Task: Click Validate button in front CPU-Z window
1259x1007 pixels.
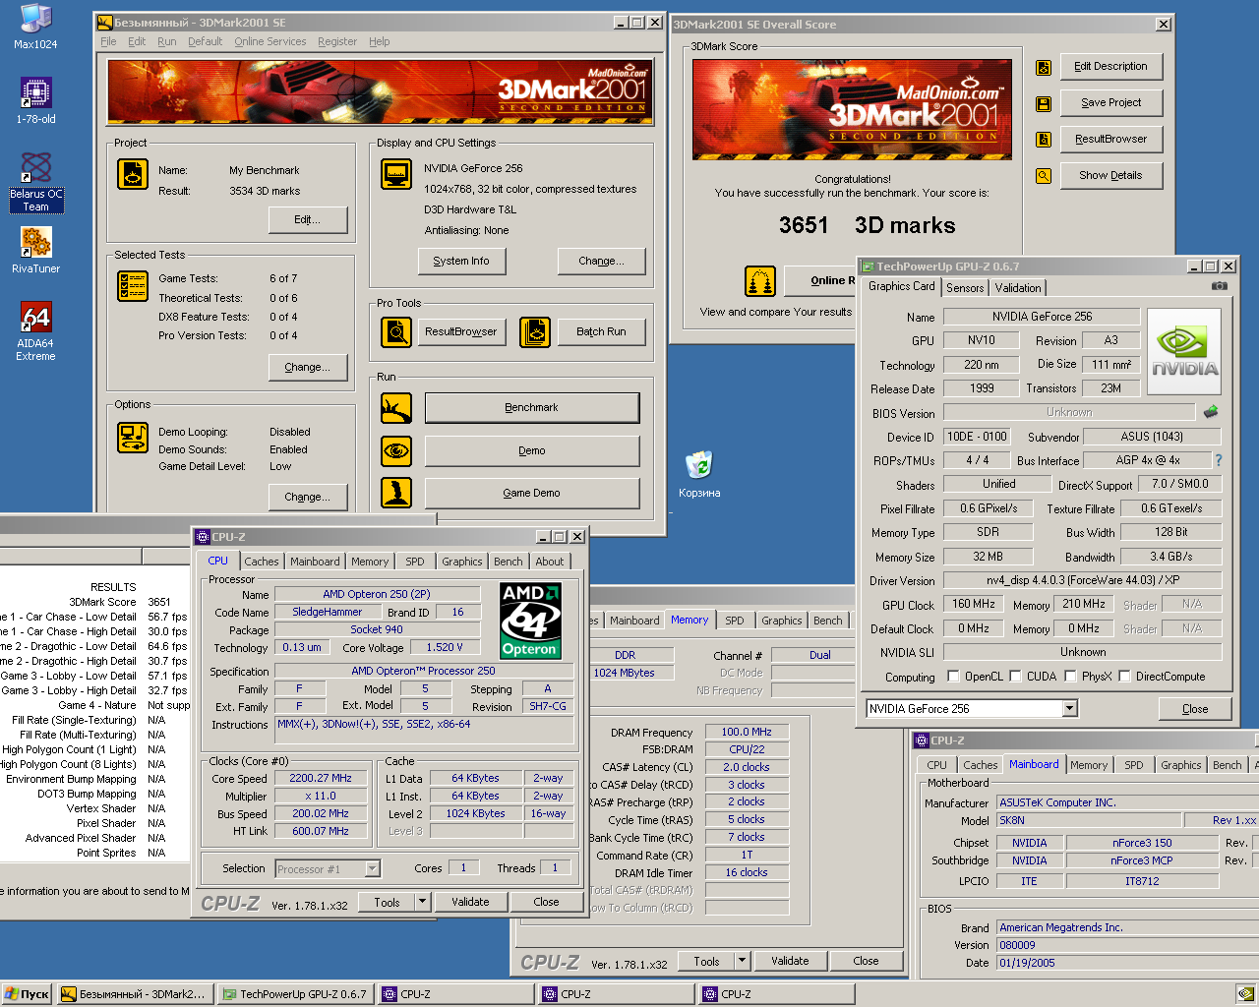Action: pyautogui.click(x=470, y=902)
